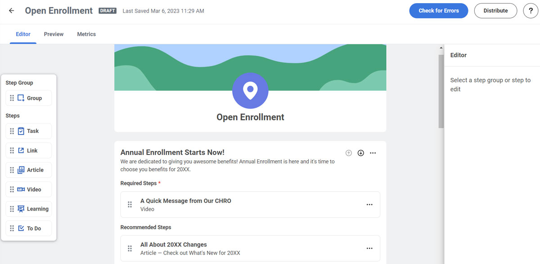The image size is (540, 264).
Task: Switch to the Editor tab
Action: (x=23, y=34)
